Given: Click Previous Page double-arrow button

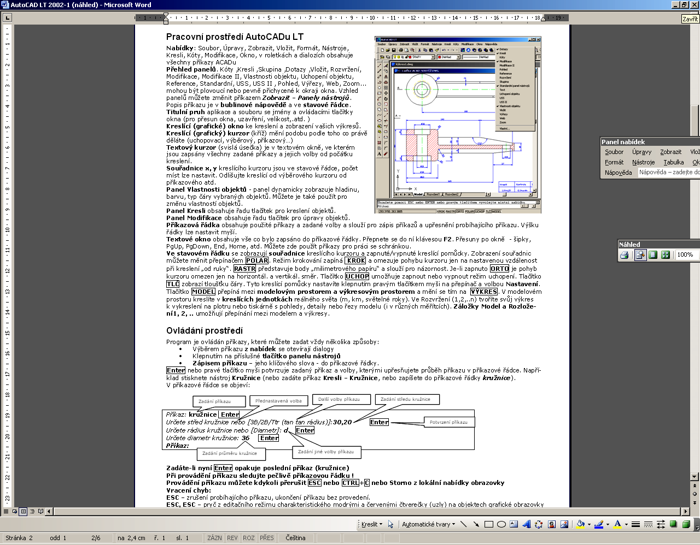Looking at the screenshot, I should click(695, 485).
